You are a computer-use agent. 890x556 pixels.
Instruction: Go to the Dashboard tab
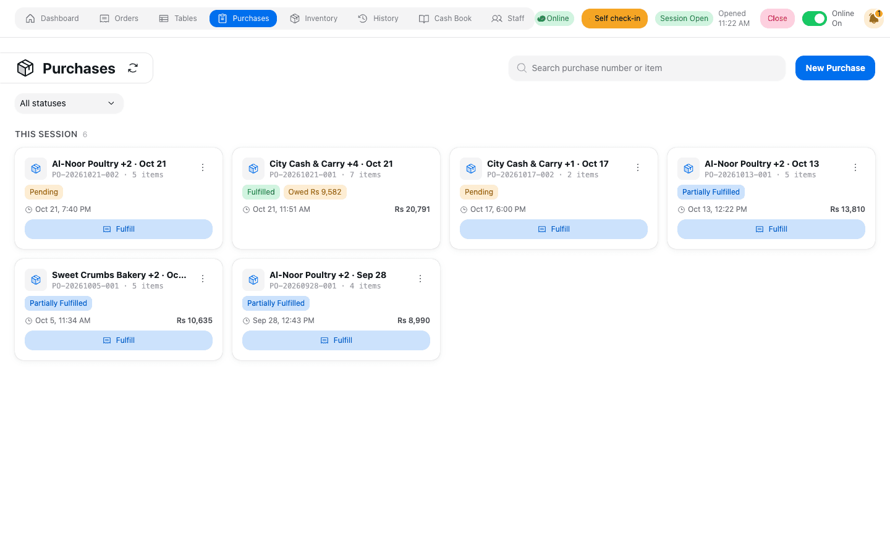pos(53,19)
